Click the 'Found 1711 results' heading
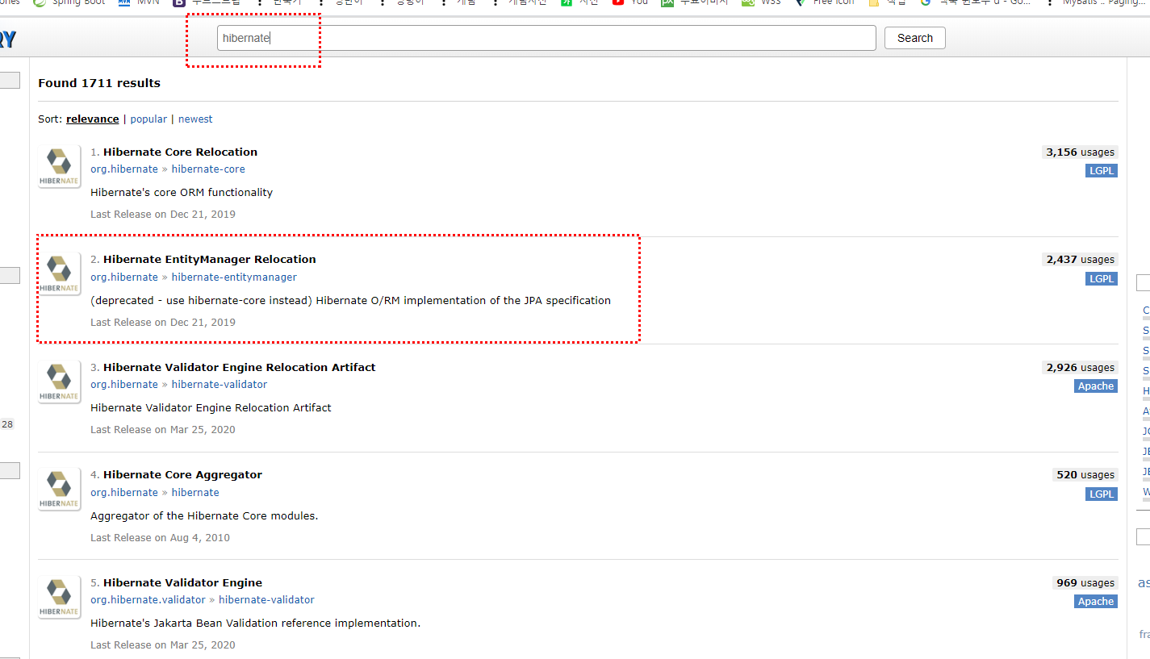The image size is (1150, 659). [99, 83]
